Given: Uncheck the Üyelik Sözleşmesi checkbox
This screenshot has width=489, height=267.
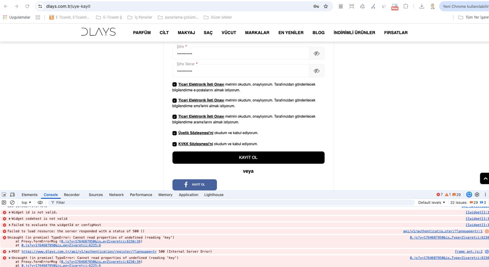Looking at the screenshot, I should [175, 133].
